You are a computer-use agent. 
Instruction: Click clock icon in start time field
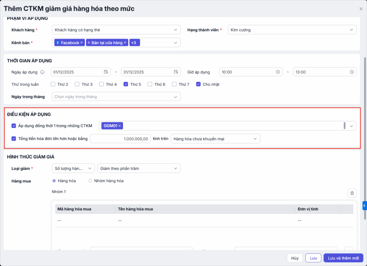(x=278, y=72)
